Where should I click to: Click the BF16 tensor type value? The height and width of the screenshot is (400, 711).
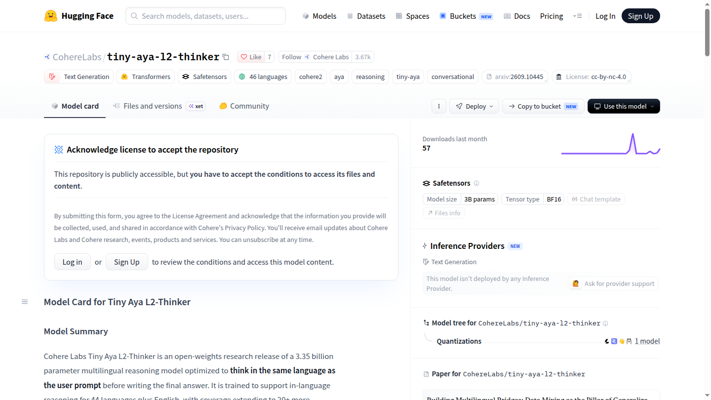tap(554, 199)
